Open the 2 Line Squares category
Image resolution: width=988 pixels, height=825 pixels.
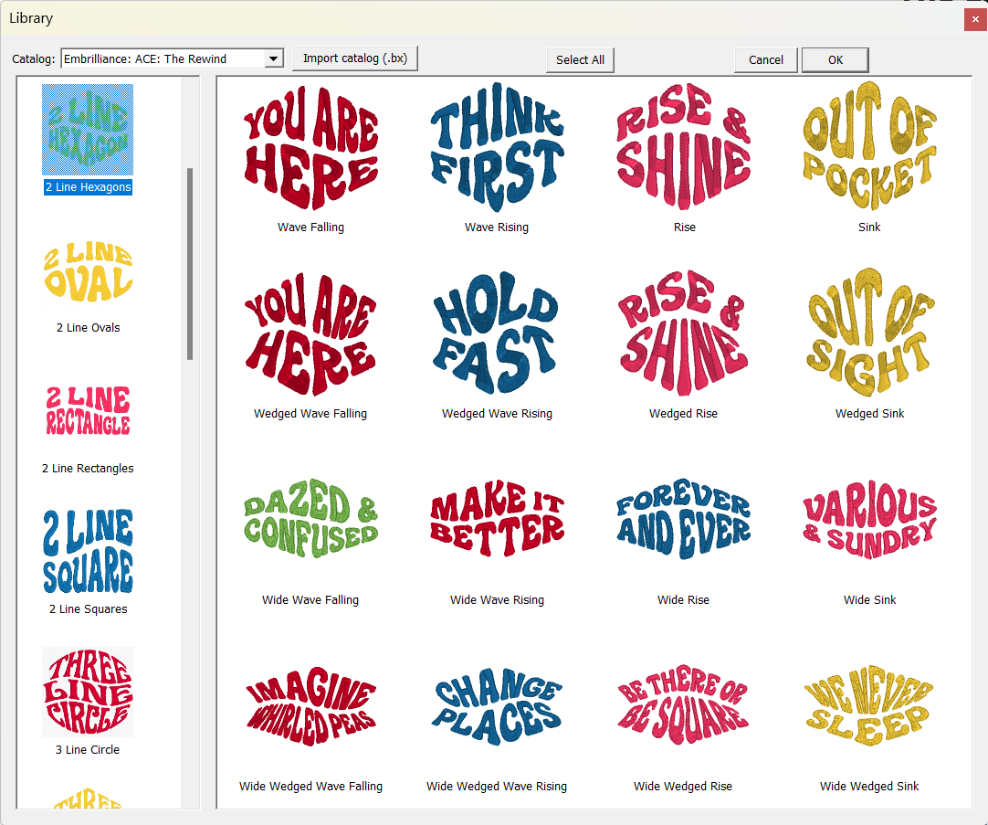click(88, 550)
